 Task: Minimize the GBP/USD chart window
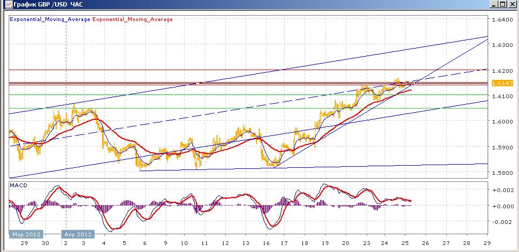click(x=494, y=4)
